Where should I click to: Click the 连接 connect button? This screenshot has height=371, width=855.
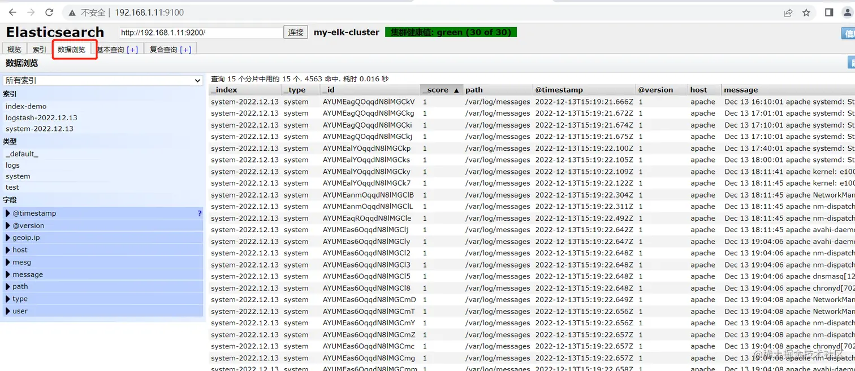[296, 33]
